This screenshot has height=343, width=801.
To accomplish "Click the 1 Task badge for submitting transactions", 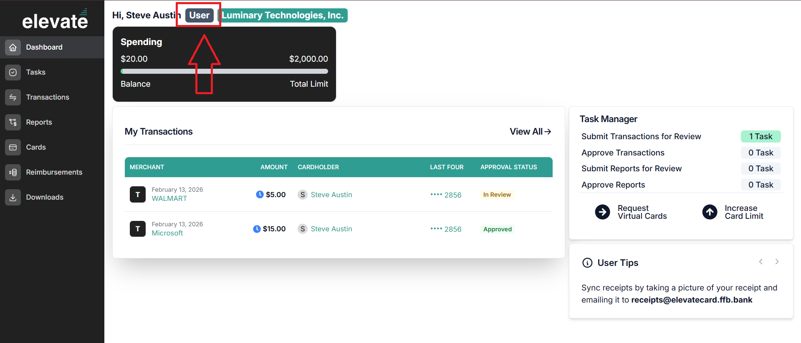I will [x=761, y=137].
